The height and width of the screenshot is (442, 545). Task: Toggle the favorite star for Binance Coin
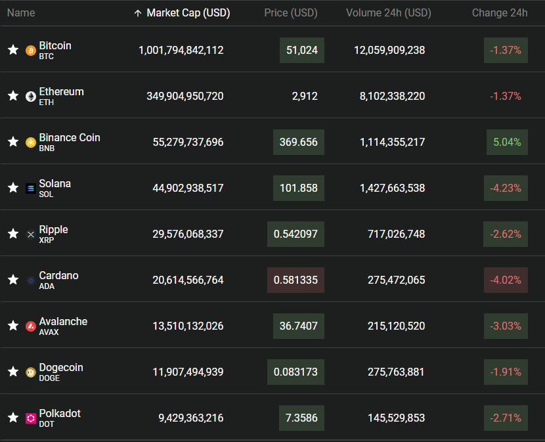click(13, 142)
